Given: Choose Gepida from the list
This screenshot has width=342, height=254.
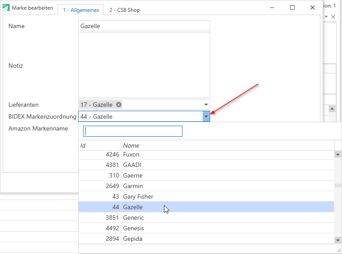Looking at the screenshot, I should point(206,239).
